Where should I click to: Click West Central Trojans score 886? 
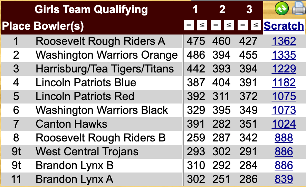(284, 152)
